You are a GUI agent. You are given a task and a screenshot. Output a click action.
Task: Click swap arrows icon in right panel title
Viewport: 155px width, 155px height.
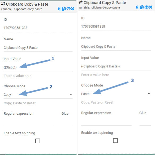pos(81,2)
